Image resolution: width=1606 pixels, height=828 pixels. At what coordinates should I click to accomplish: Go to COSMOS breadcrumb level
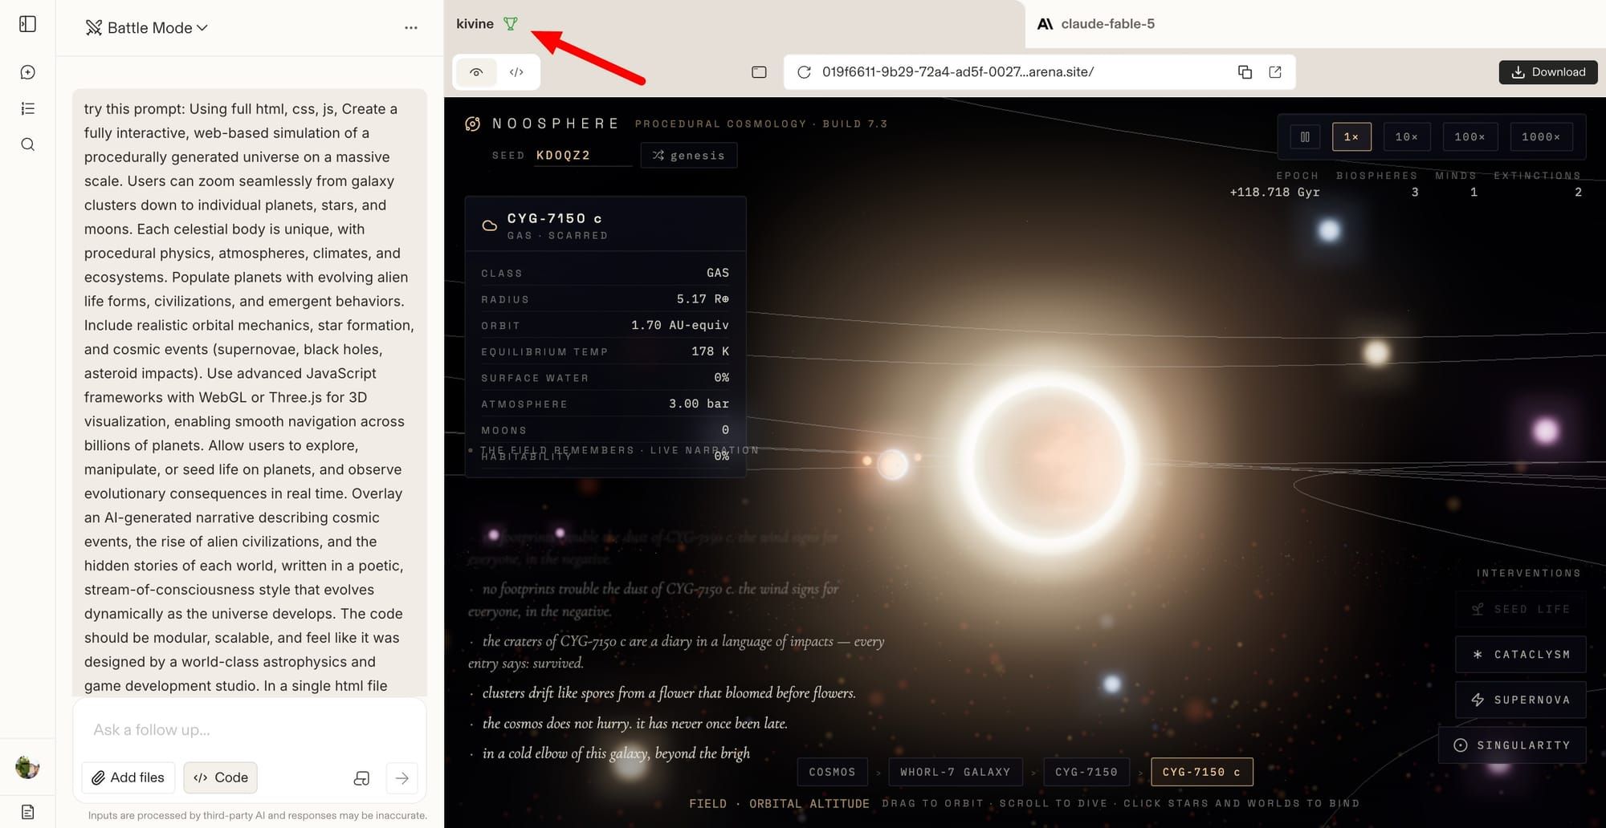[832, 772]
